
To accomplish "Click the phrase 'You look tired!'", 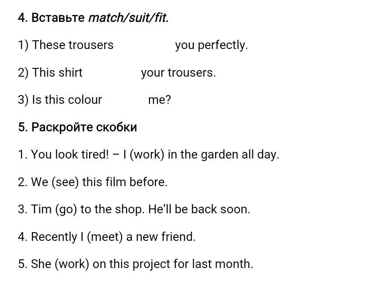I will tap(70, 155).
